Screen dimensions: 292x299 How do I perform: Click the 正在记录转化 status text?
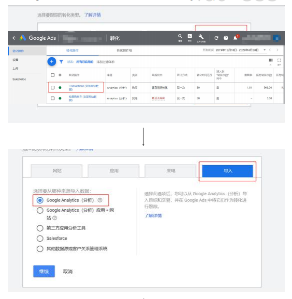click(160, 88)
